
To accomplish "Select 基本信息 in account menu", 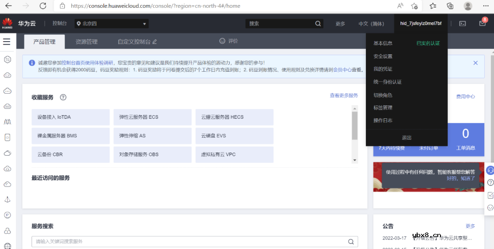I will point(383,43).
